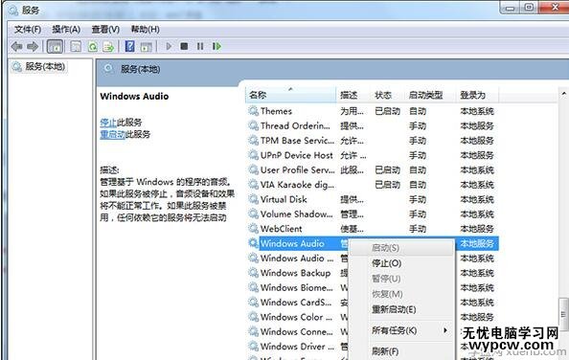Click the services list scroll-up arrow
This screenshot has height=360, width=569.
[563, 94]
